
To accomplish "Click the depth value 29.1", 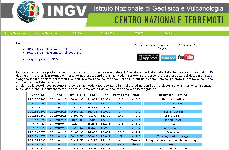I will pos(121,120).
